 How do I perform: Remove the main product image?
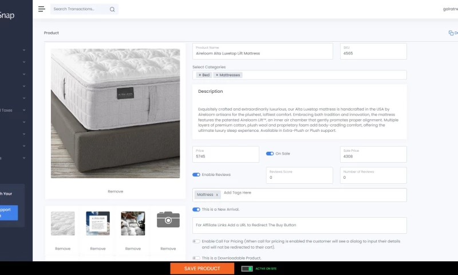[115, 191]
